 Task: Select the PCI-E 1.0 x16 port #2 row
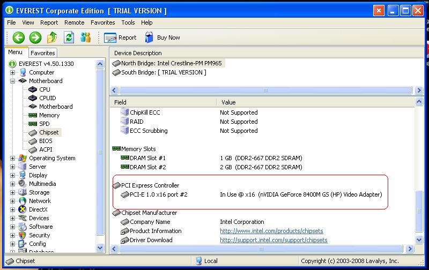pos(251,194)
